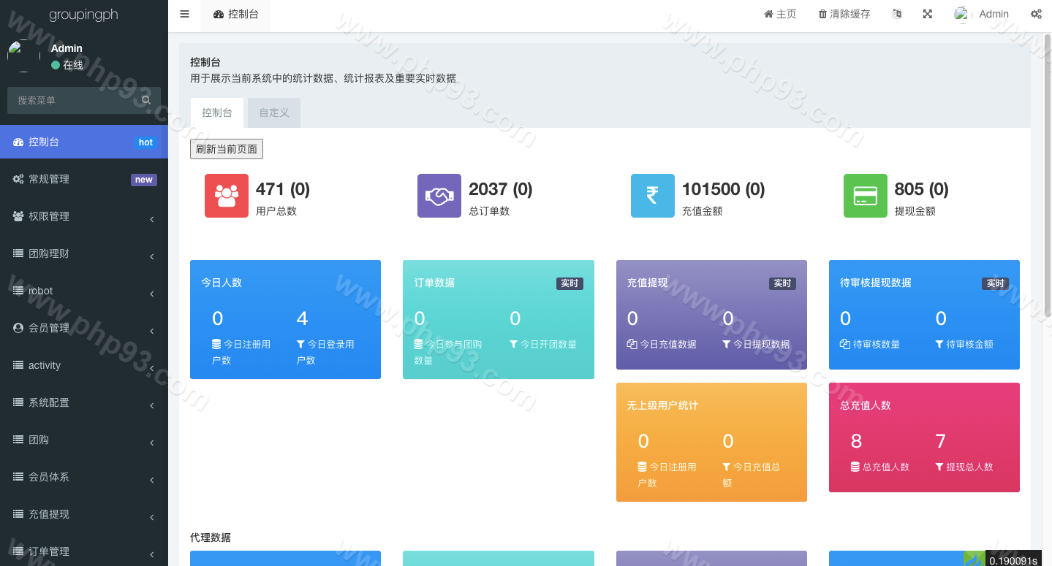
Task: Click the search magnifier icon in sidebar
Action: point(146,100)
